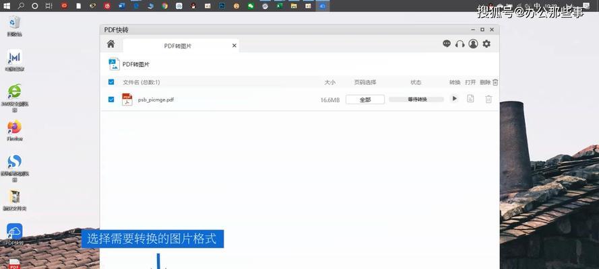Click the PDF转图片 page heading icon
Image resolution: width=599 pixels, height=269 pixels.
(x=114, y=65)
